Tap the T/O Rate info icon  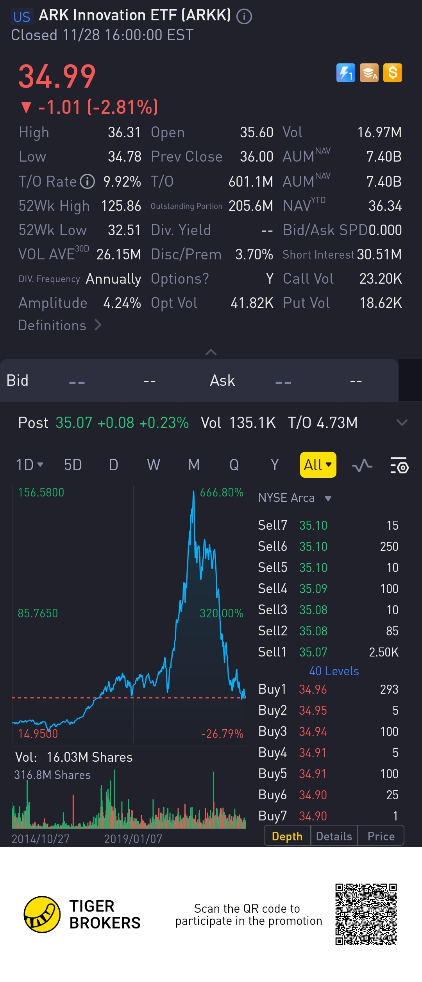88,182
